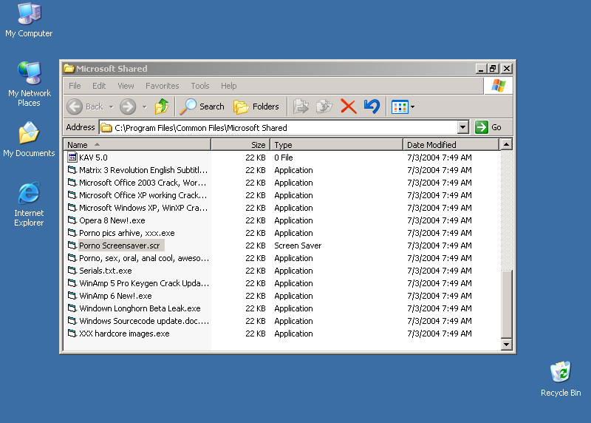The image size is (591, 423).
Task: Open My Computer desktop icon
Action: pyautogui.click(x=29, y=21)
